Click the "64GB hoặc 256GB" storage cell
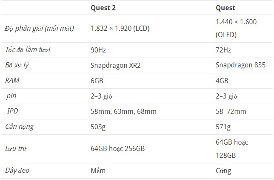This screenshot has height=180, width=274. coord(117,148)
